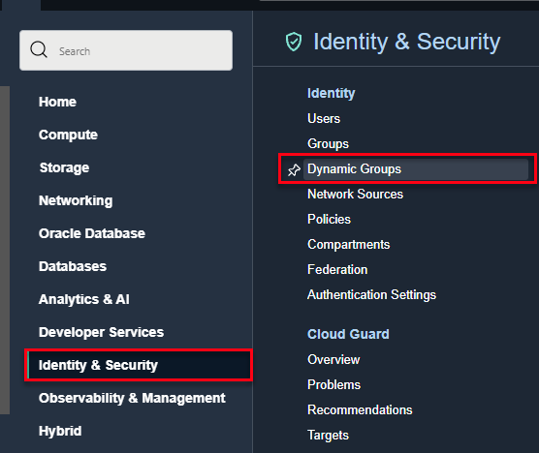Open the Compartments page link
539x453 pixels.
coord(349,245)
